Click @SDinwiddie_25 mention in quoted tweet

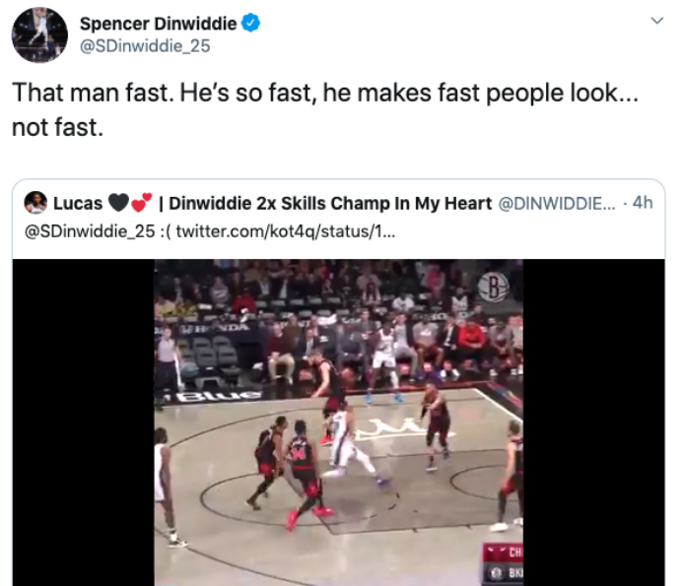coord(90,231)
